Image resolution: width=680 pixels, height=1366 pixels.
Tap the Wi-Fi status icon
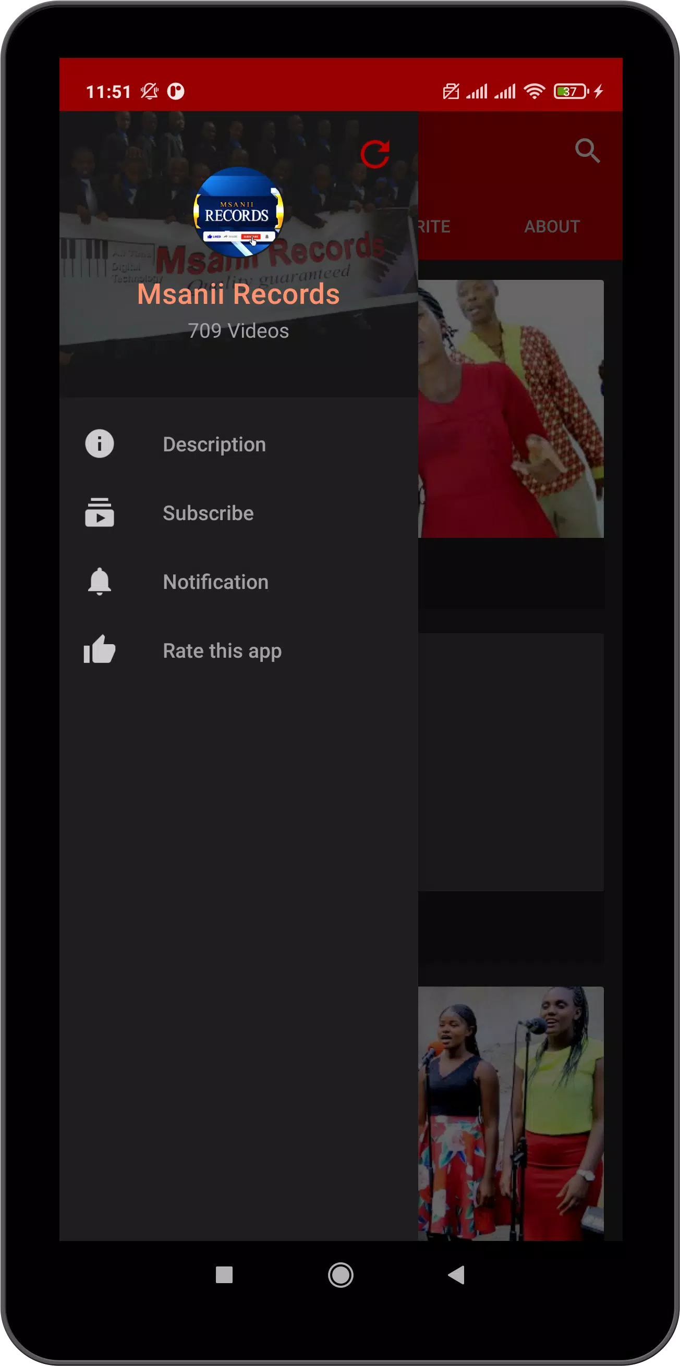534,91
